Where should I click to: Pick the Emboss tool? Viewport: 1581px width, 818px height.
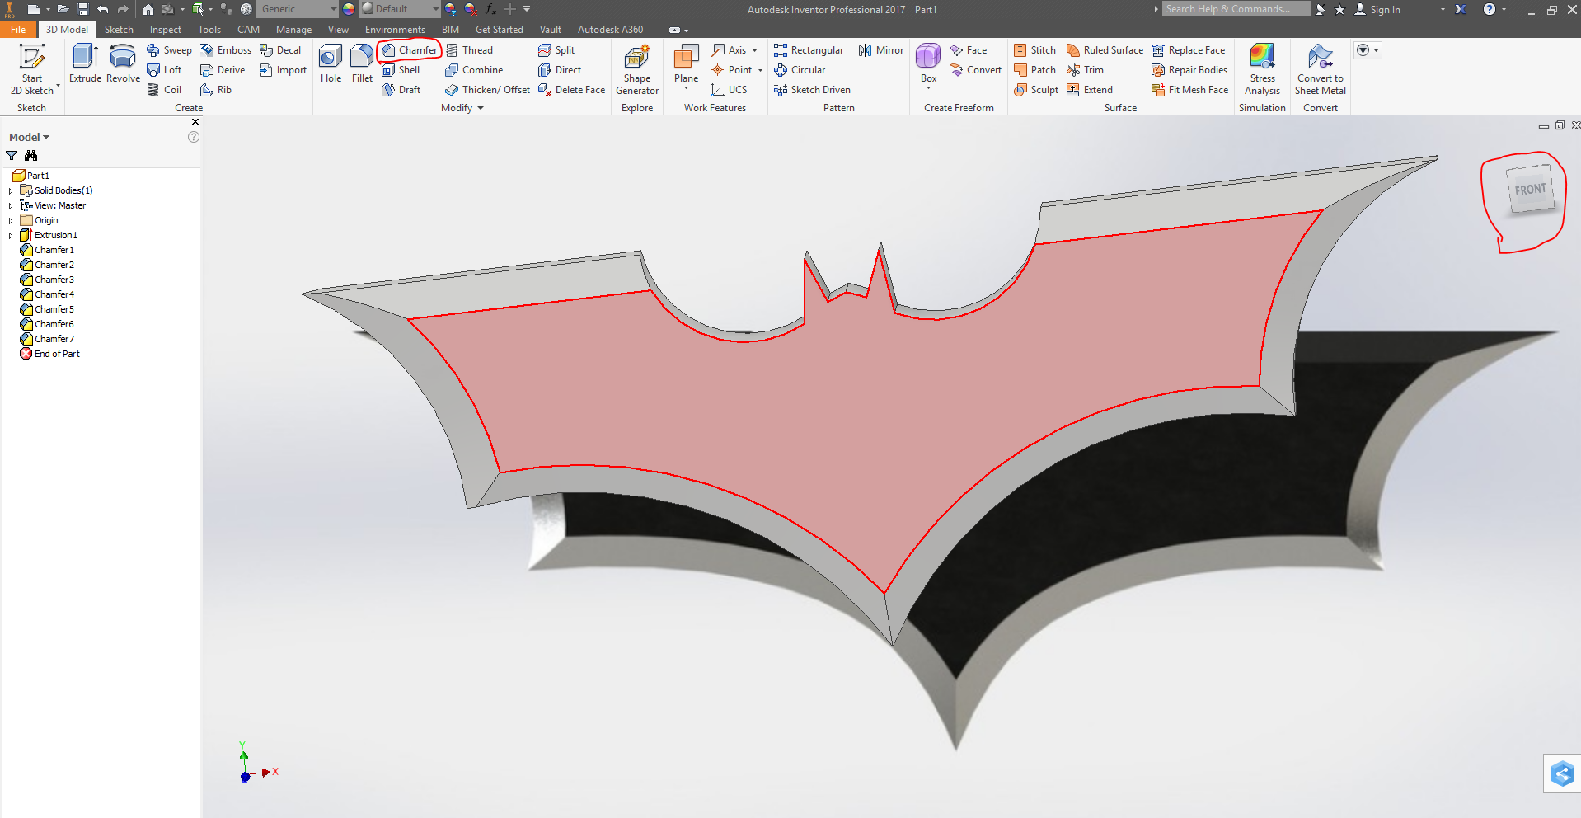click(226, 50)
